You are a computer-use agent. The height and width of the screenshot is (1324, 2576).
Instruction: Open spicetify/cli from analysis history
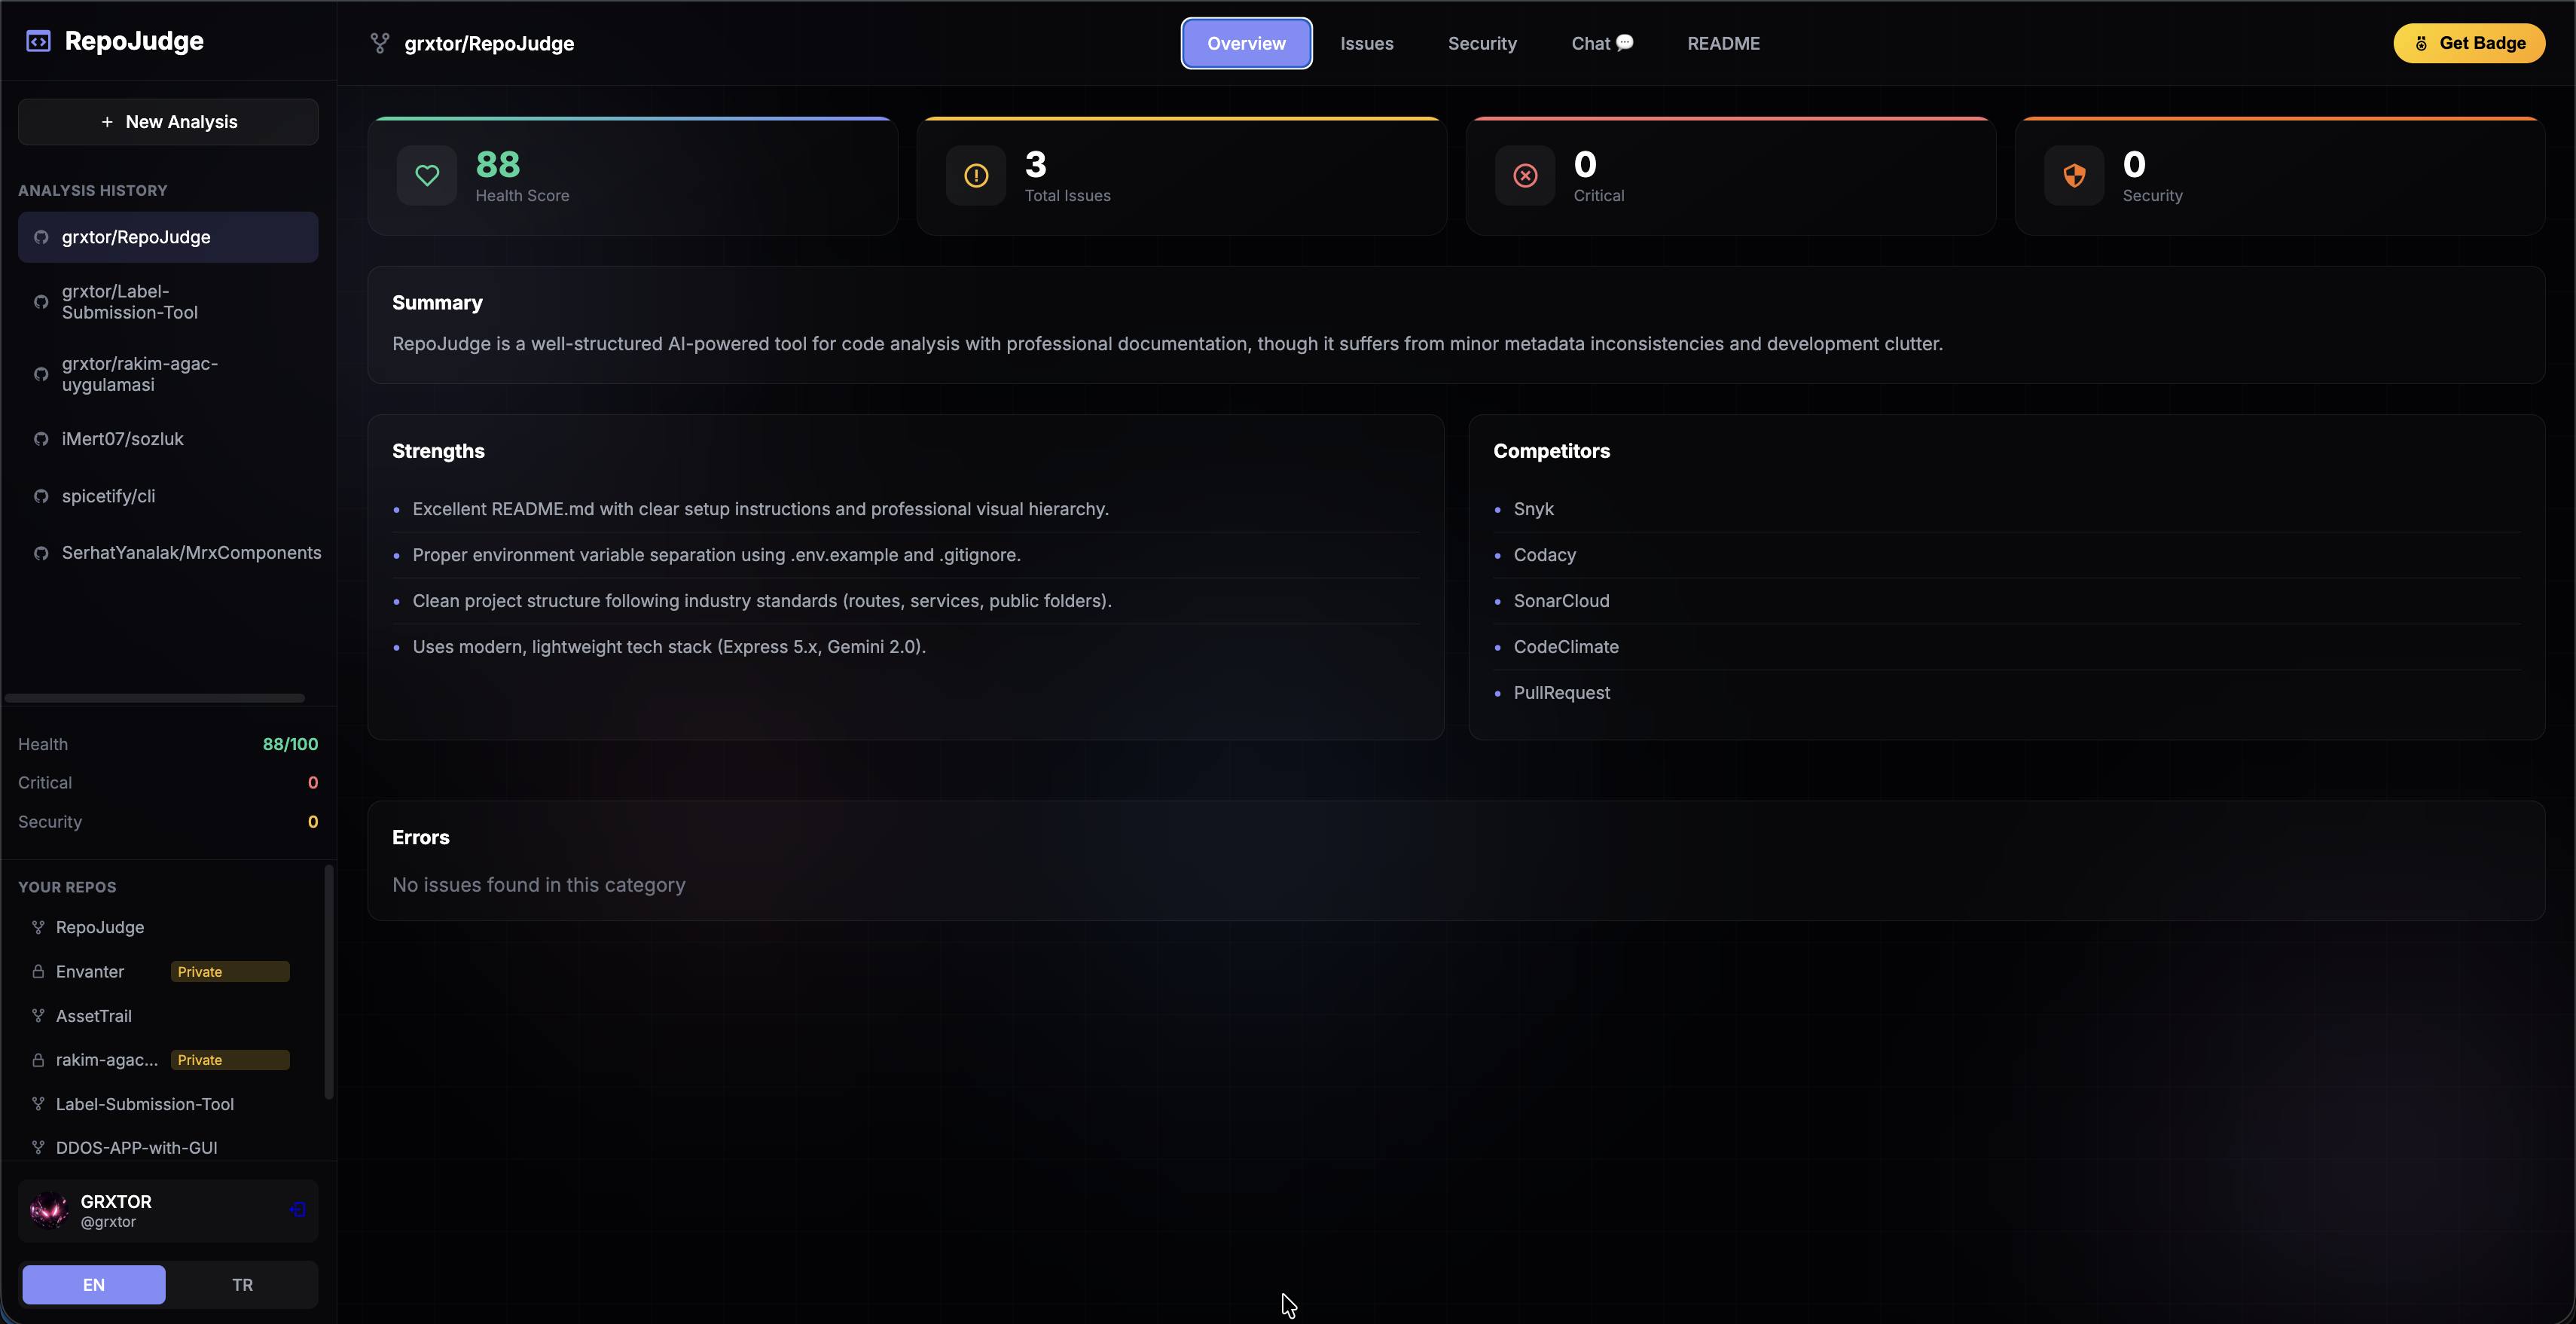click(x=107, y=495)
